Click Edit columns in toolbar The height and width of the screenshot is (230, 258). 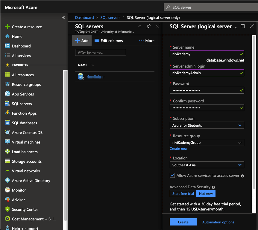pyautogui.click(x=109, y=41)
